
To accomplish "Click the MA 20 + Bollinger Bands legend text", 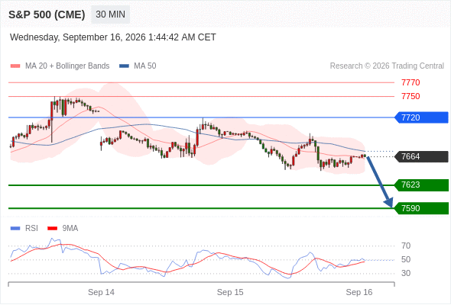I will (x=67, y=66).
